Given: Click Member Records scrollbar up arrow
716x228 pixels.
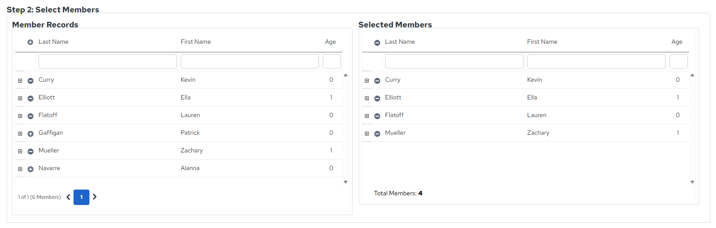Looking at the screenshot, I should click(x=345, y=75).
